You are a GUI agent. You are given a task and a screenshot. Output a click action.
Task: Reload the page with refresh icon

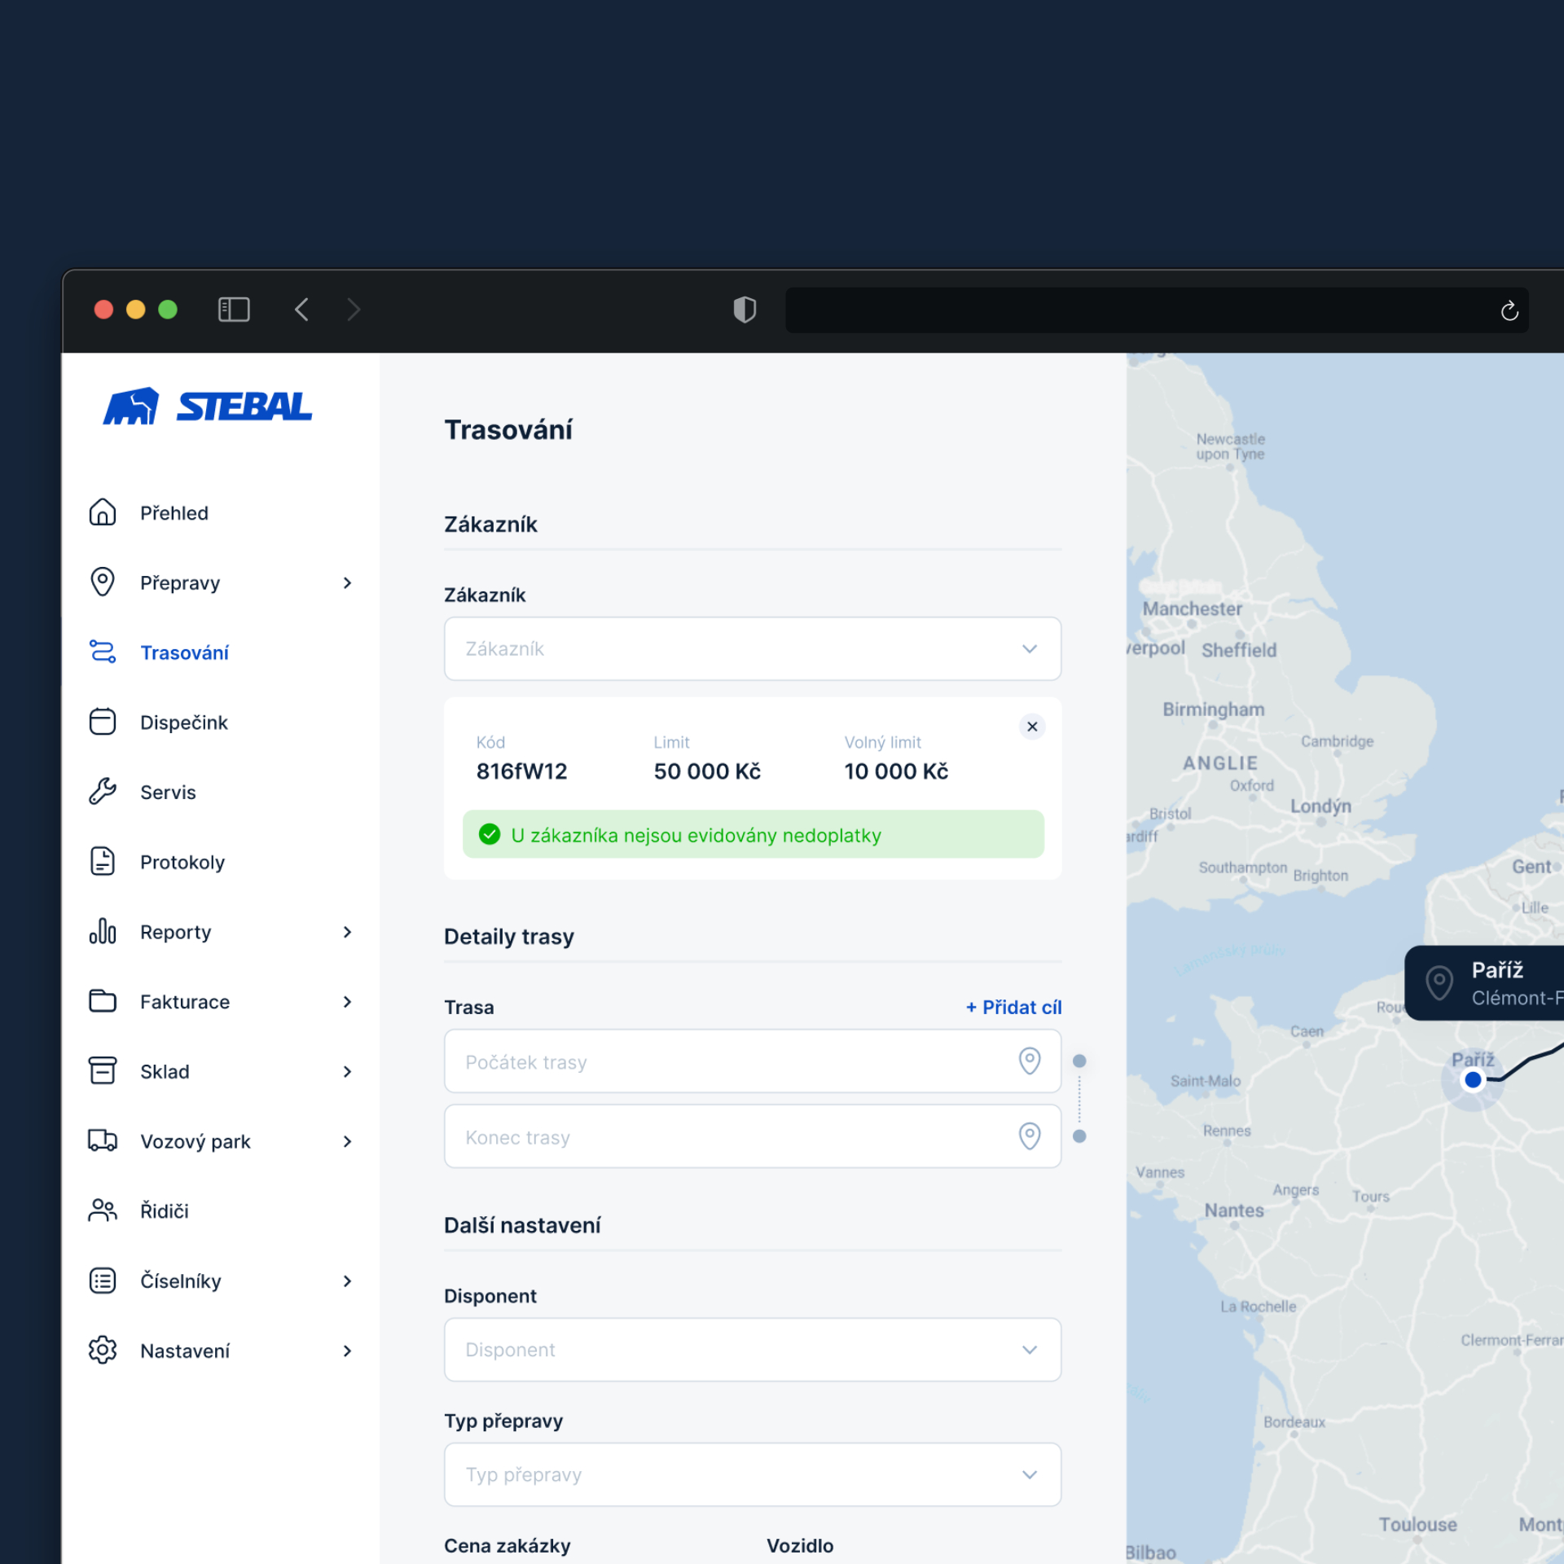1509,310
